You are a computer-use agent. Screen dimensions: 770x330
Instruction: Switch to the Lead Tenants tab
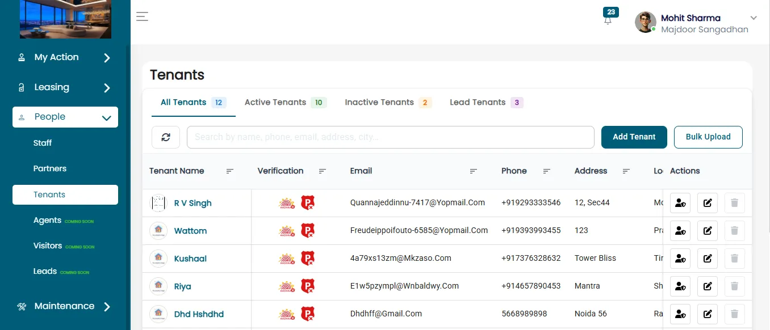tap(486, 103)
